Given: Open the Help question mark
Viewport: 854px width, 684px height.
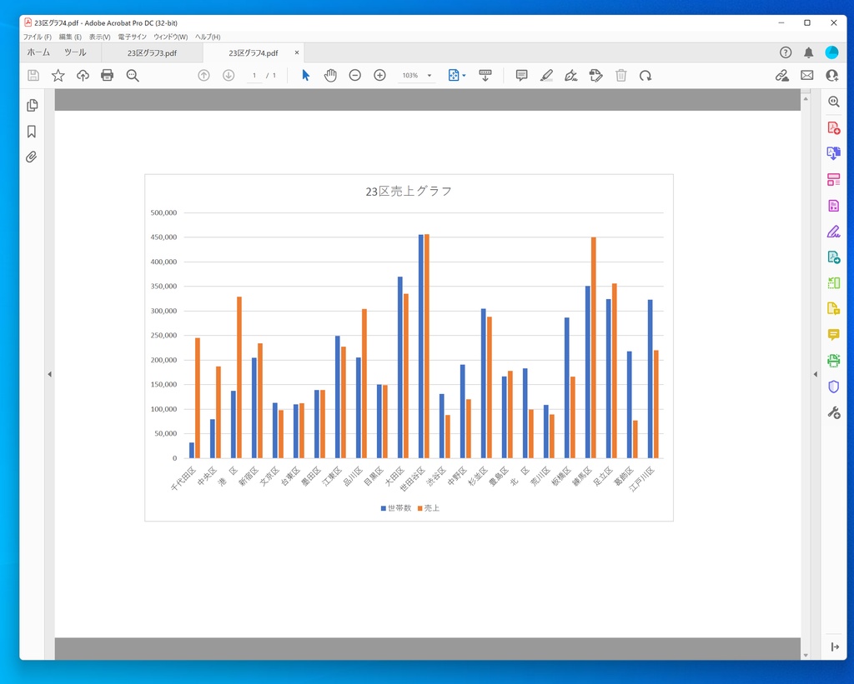Looking at the screenshot, I should [x=786, y=52].
